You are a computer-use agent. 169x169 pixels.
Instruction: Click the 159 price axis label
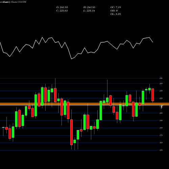pyautogui.click(x=161, y=150)
